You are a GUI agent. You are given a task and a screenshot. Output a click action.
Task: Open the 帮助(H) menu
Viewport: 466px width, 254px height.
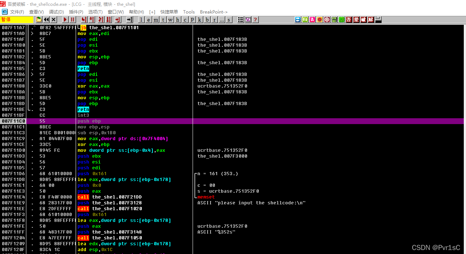[136, 12]
